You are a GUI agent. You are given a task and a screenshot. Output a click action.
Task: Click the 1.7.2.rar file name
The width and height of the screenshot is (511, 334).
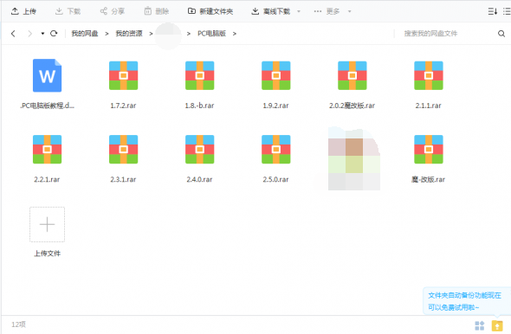(x=123, y=106)
